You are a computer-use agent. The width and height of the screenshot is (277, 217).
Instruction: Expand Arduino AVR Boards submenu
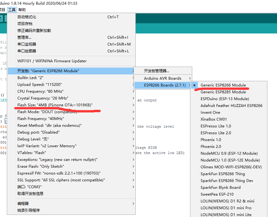pos(163,78)
